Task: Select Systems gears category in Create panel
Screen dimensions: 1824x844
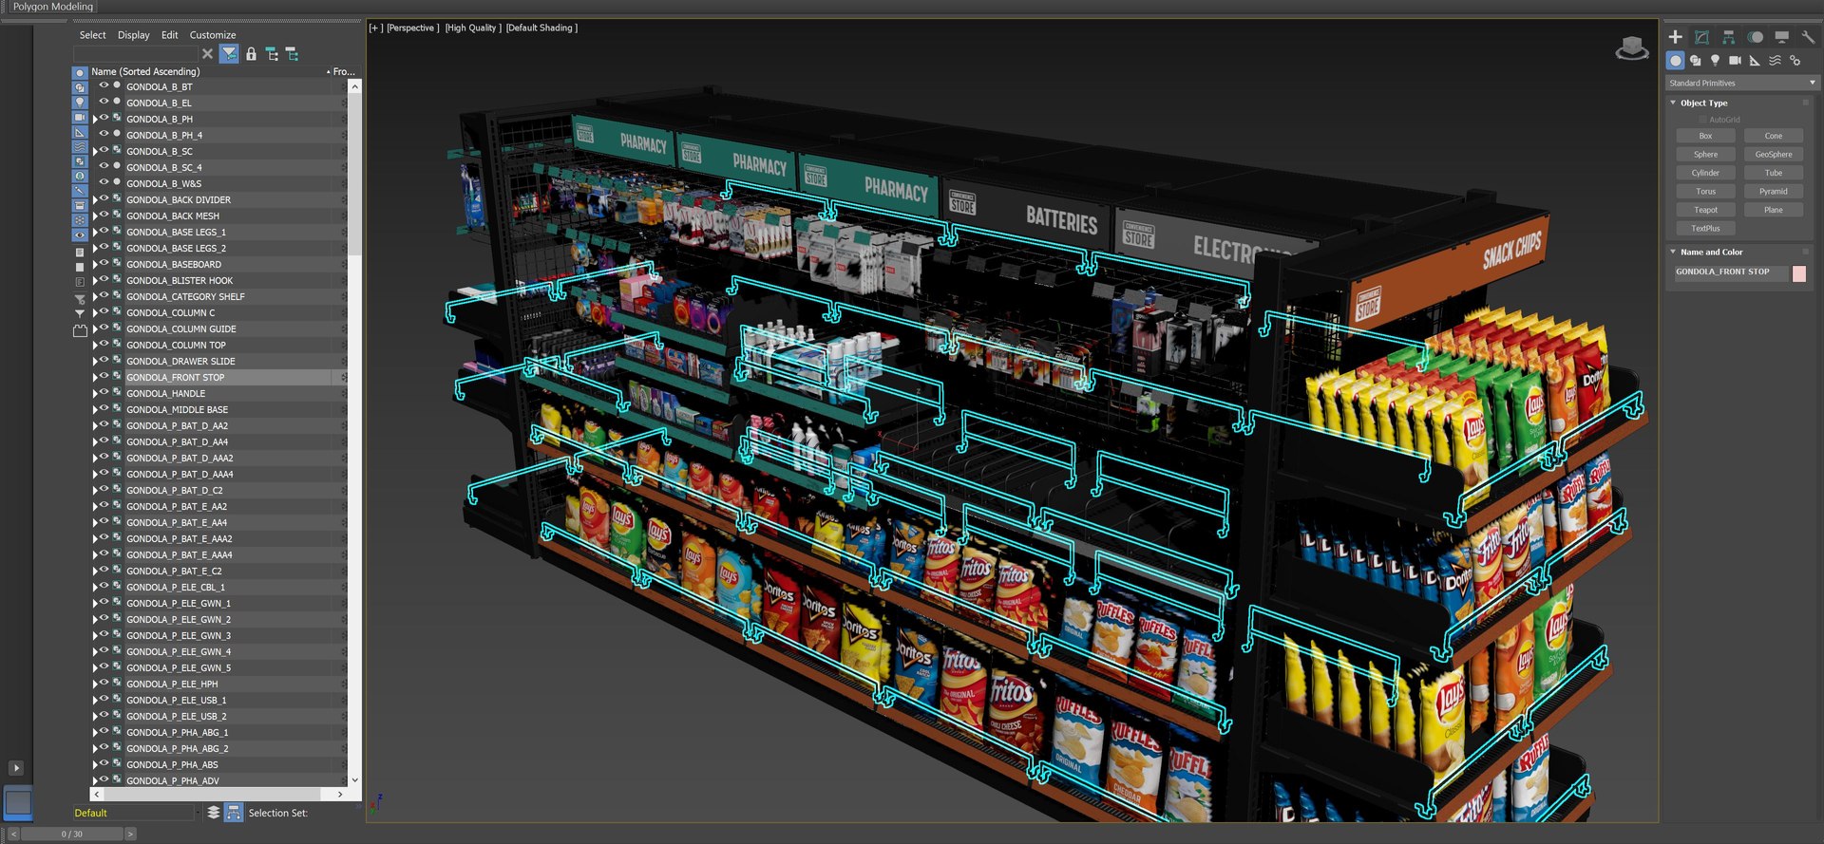Action: [x=1795, y=61]
